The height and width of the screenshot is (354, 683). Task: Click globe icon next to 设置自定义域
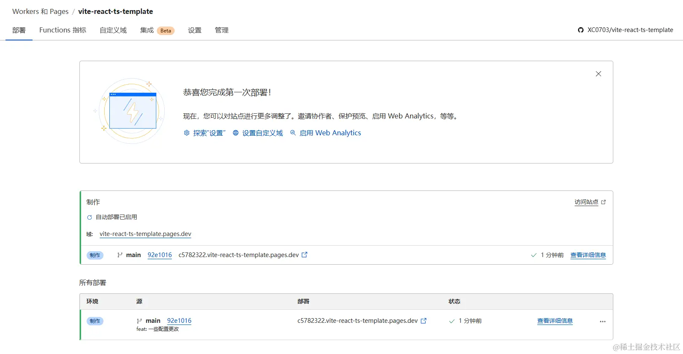236,133
